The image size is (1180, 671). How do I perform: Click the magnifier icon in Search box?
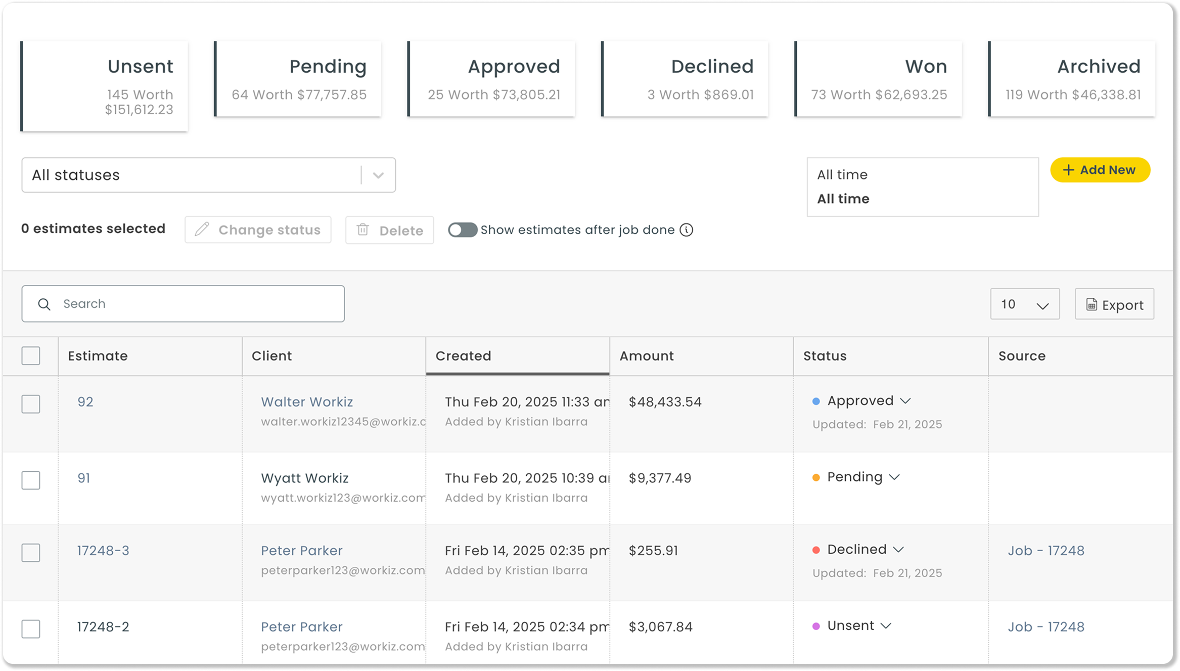point(44,304)
